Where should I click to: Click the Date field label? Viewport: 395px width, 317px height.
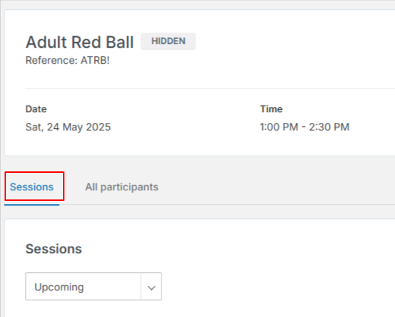coord(36,109)
